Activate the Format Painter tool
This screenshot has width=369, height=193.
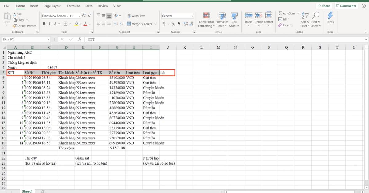24,26
